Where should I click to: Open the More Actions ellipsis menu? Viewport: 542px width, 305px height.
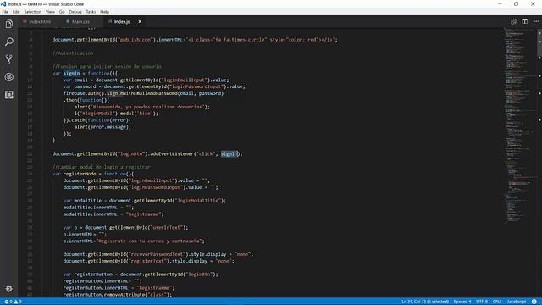pyautogui.click(x=536, y=21)
